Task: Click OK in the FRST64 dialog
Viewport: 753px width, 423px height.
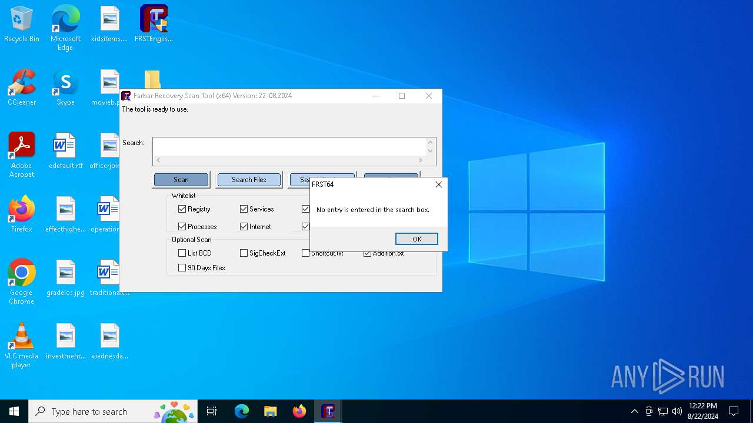Action: [x=417, y=239]
